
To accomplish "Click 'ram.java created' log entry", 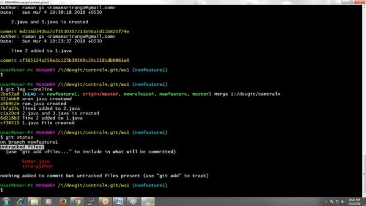I will pos(44,104).
